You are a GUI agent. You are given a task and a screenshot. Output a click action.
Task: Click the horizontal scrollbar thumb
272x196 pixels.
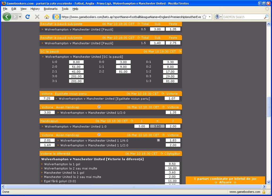tap(133, 187)
